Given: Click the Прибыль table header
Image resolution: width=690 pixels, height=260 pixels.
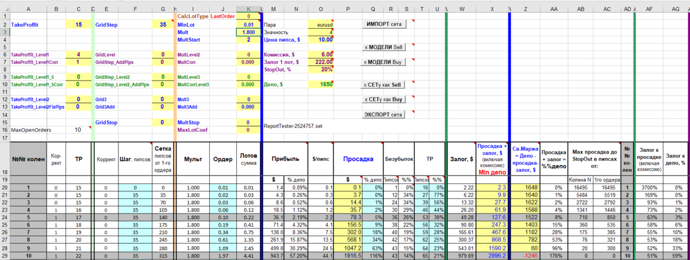Looking at the screenshot, I should (284, 159).
